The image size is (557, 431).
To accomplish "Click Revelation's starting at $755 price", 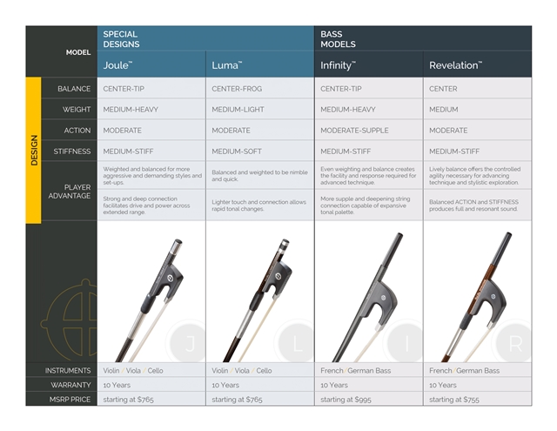I will point(454,400).
